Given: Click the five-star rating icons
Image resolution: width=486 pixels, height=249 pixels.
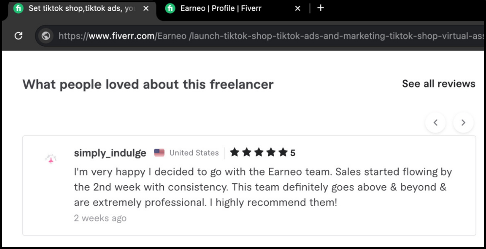Looking at the screenshot, I should point(259,153).
